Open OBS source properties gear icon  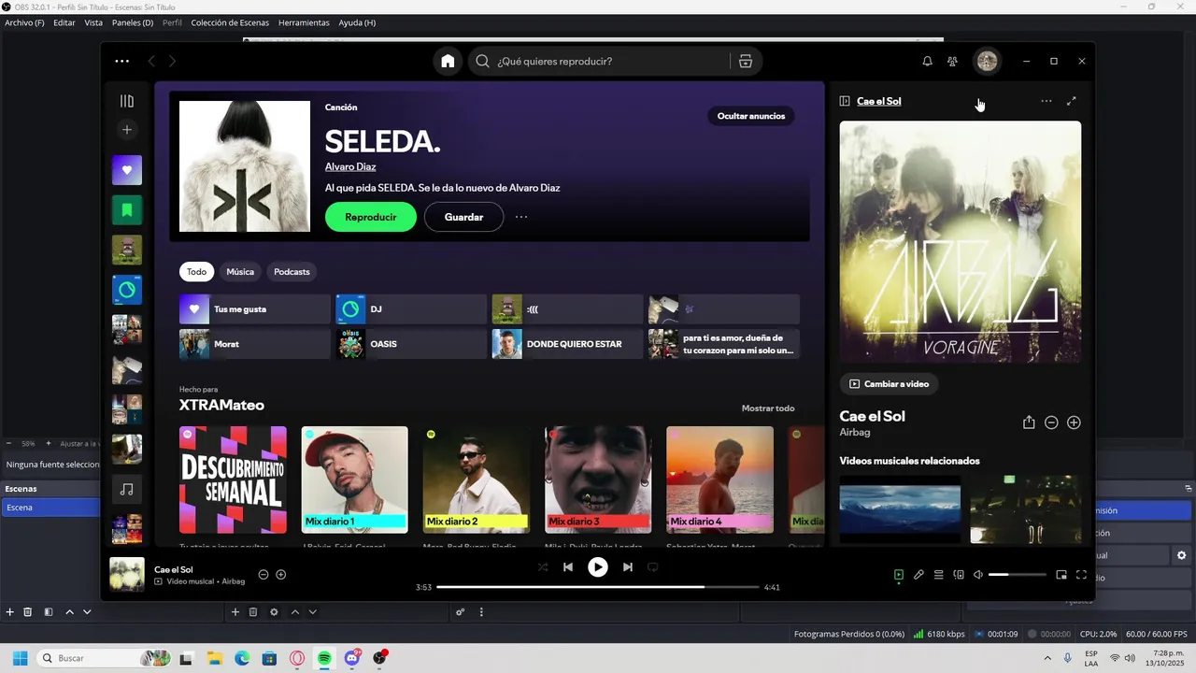pyautogui.click(x=274, y=612)
